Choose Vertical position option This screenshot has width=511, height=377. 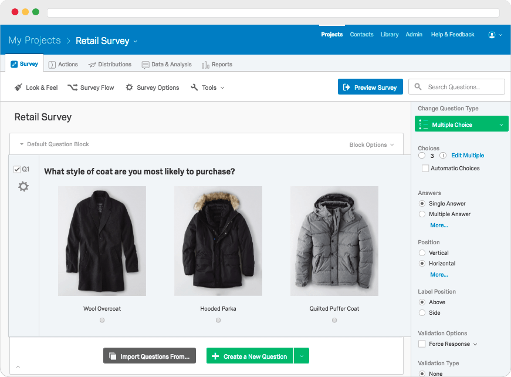[x=422, y=253]
